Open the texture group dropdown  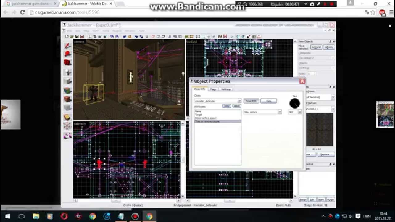pyautogui.click(x=333, y=97)
